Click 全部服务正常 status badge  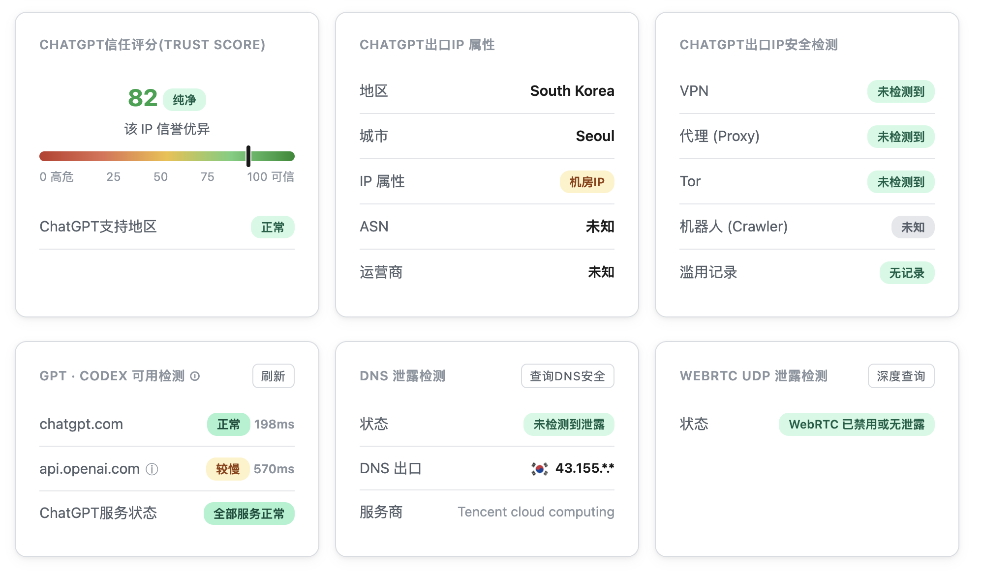coord(249,514)
